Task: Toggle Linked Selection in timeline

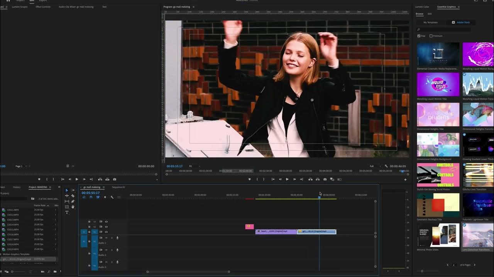Action: (98, 197)
